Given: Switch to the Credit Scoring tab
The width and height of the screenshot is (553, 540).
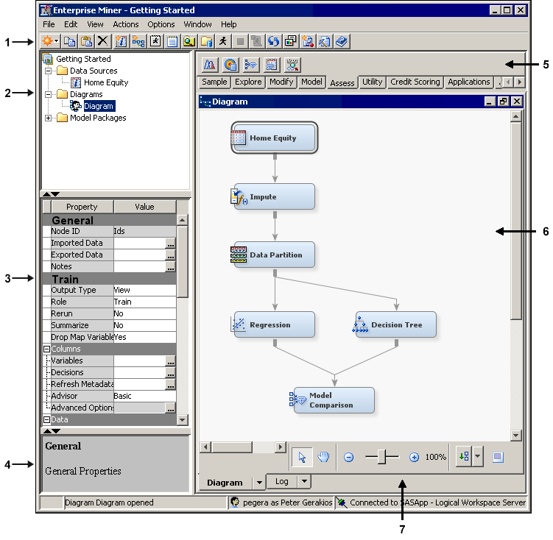Looking at the screenshot, I should (415, 82).
